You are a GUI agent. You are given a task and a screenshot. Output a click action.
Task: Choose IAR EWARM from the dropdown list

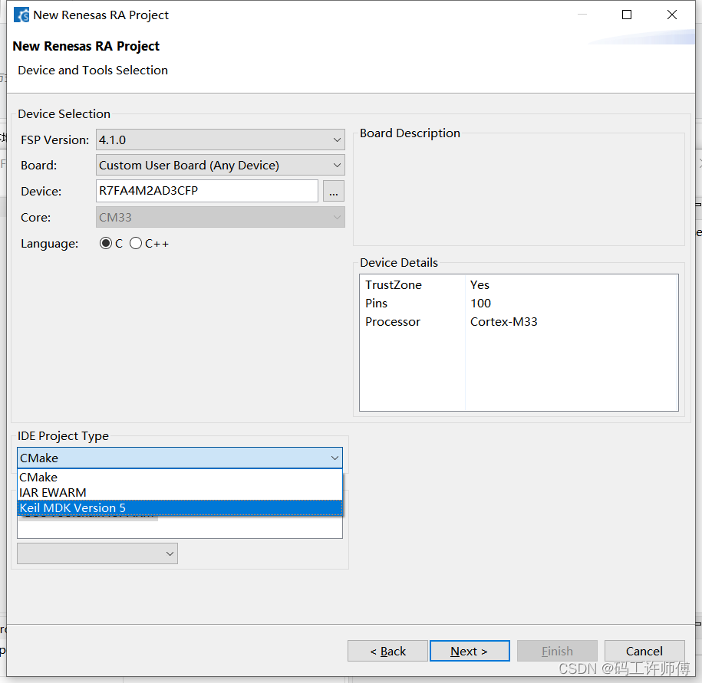pyautogui.click(x=180, y=492)
